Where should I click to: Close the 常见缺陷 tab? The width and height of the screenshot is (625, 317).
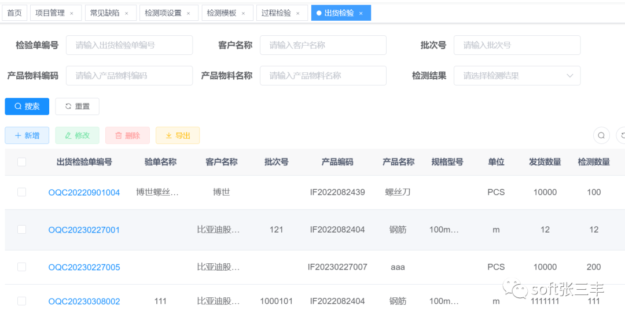(x=127, y=13)
